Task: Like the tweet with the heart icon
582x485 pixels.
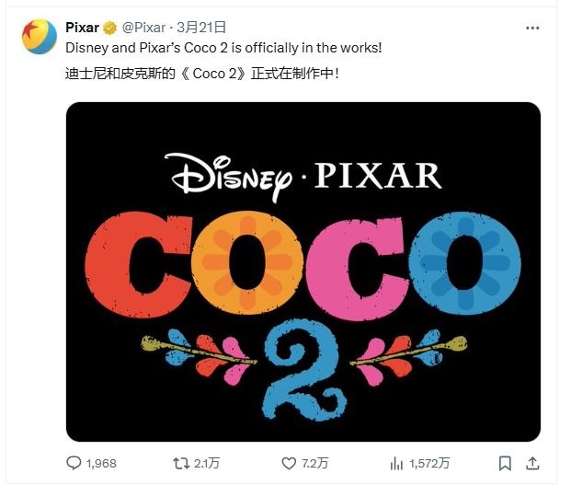Action: coord(289,463)
